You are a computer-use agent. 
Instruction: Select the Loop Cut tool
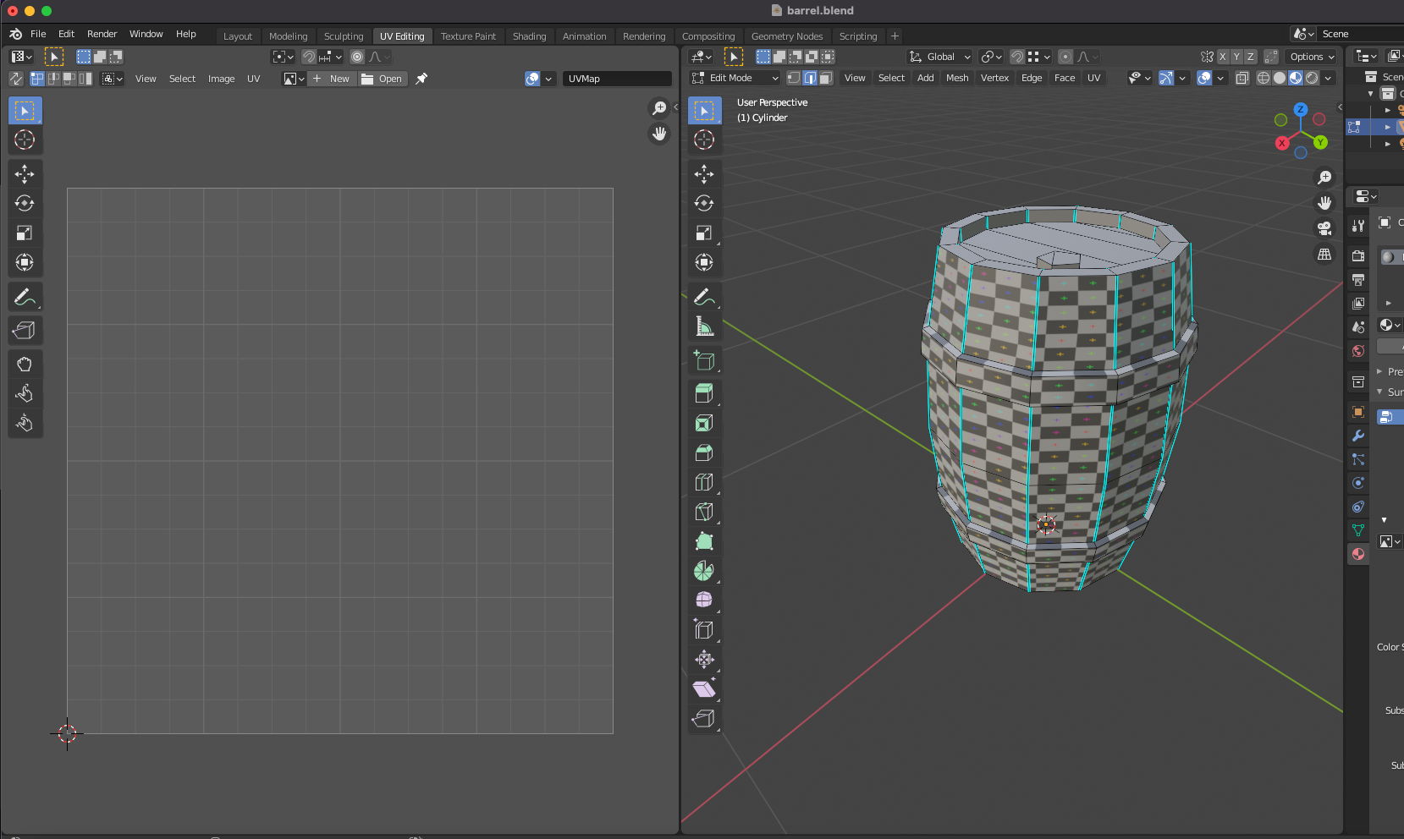coord(703,482)
